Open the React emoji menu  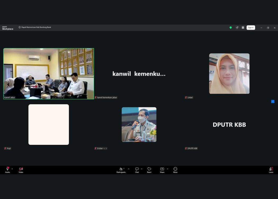[149, 170]
